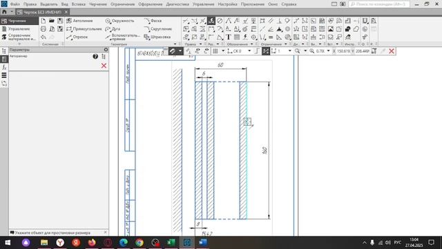Viewport: 442px width, 249px height.
Task: Select the Управление tool set
Action: [19, 29]
